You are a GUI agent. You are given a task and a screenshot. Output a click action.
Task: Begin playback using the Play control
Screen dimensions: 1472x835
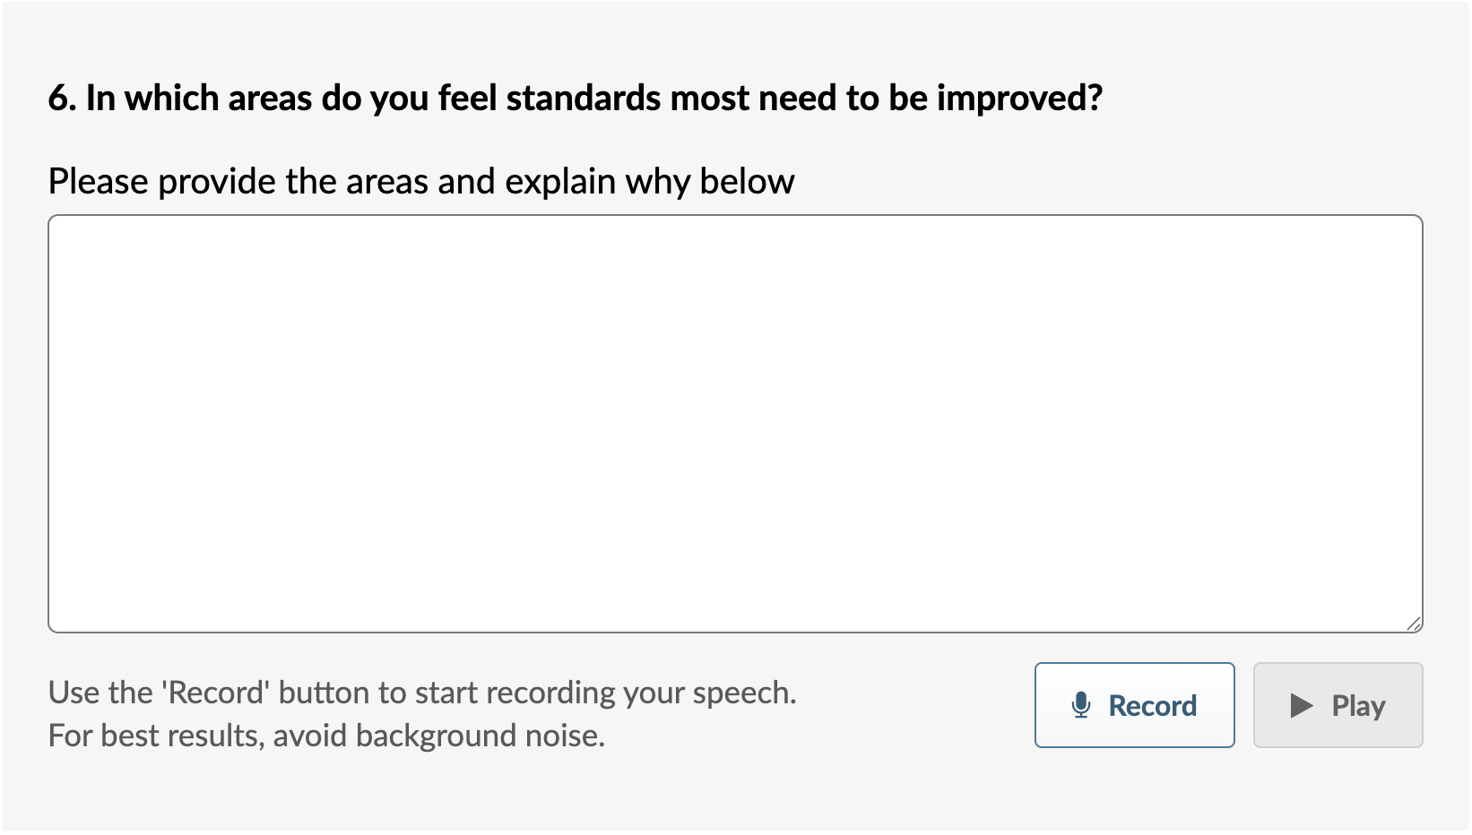point(1338,705)
